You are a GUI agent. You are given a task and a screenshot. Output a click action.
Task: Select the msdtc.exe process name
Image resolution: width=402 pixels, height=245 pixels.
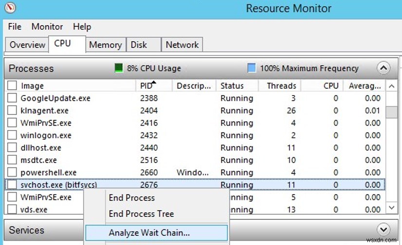[x=39, y=160]
